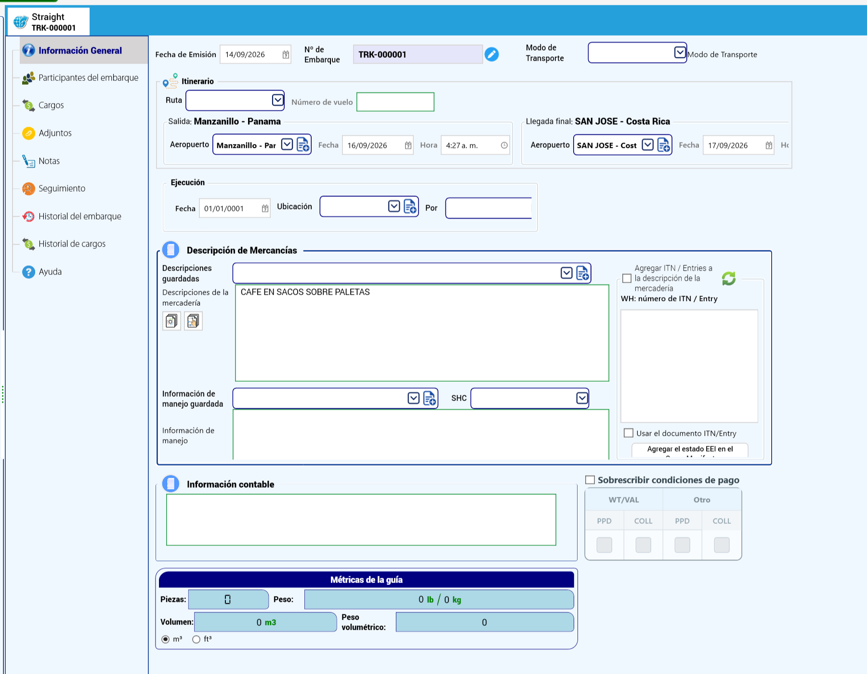This screenshot has height=674, width=867.
Task: Edit the shipment number with pencil icon
Action: point(492,54)
